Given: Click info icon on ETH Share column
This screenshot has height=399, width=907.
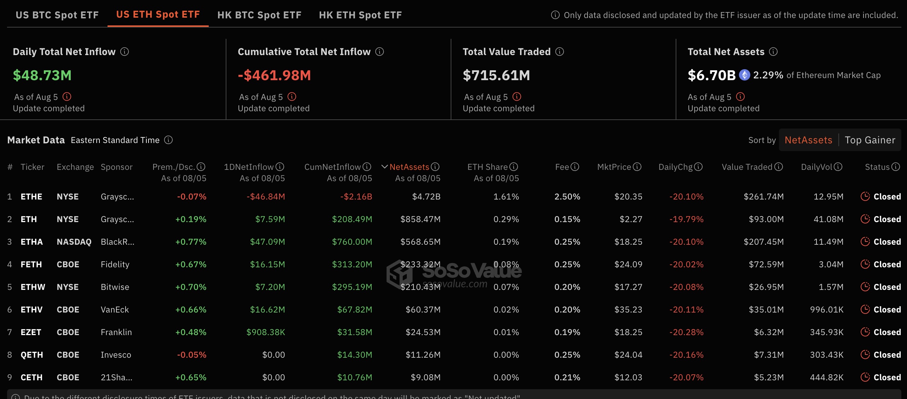Looking at the screenshot, I should [x=514, y=167].
